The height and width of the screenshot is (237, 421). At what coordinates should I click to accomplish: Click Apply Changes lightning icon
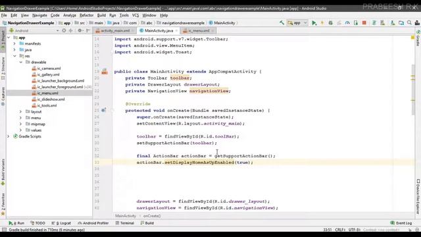(322, 23)
